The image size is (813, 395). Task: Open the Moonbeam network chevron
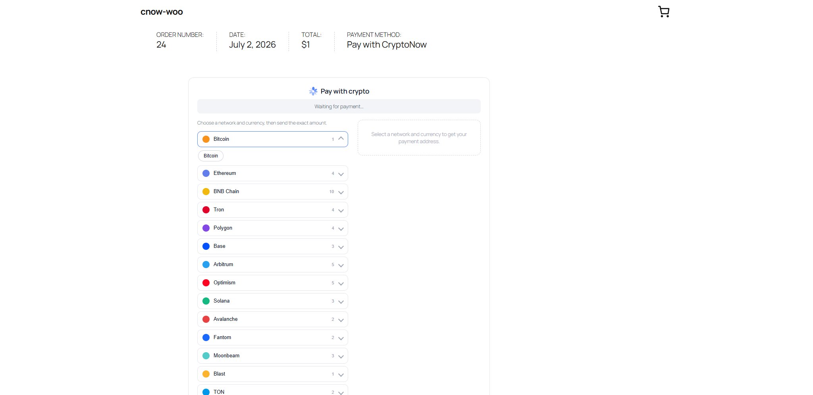pyautogui.click(x=341, y=356)
